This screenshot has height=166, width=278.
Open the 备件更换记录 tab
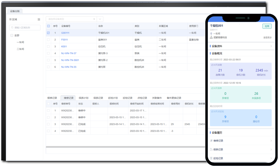click(x=174, y=98)
